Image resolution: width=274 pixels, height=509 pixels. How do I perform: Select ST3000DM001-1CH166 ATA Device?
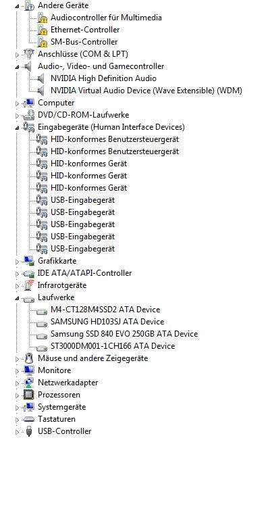pyautogui.click(x=113, y=346)
